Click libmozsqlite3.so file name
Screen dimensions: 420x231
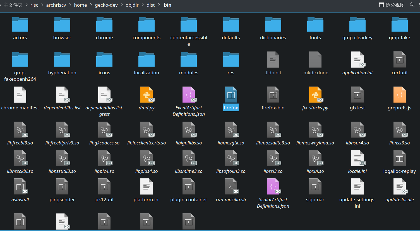coord(273,143)
